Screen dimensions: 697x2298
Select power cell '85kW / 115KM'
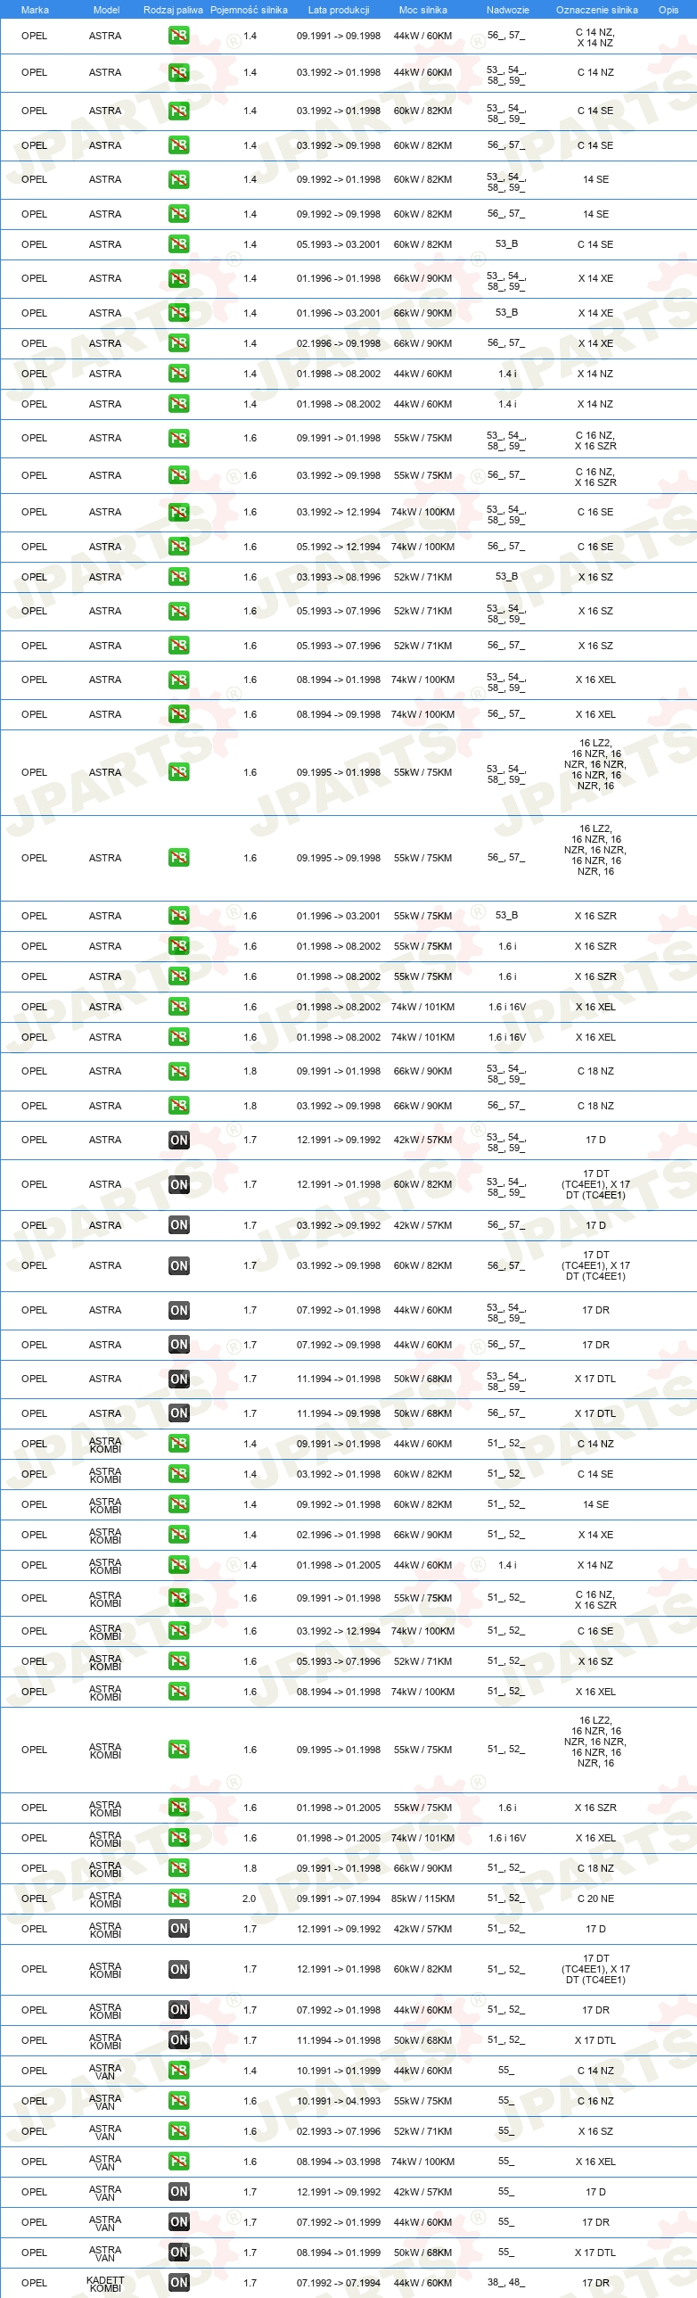tap(423, 1899)
